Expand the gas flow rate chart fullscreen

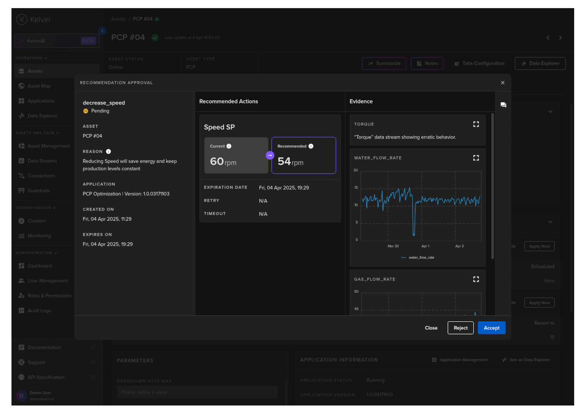pos(476,279)
